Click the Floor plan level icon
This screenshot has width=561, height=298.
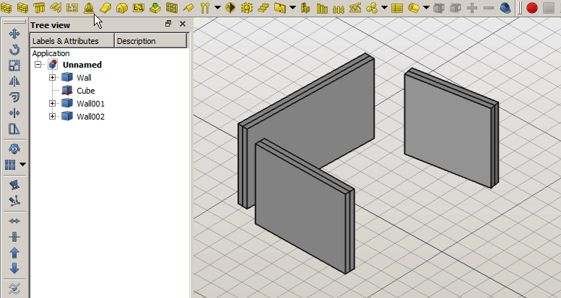click(138, 7)
